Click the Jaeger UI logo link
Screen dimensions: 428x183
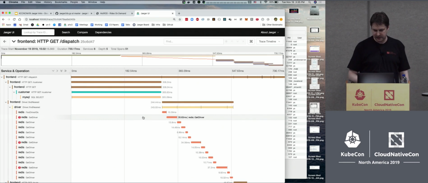tap(9, 32)
